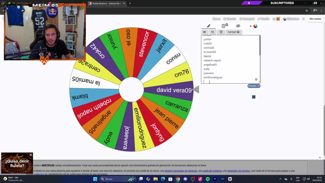Image resolution: width=325 pixels, height=183 pixels.
Task: Show hidden system tray icons
Action: (280, 179)
